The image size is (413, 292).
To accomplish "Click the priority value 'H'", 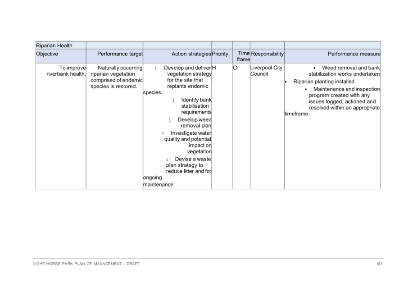I will (x=214, y=68).
